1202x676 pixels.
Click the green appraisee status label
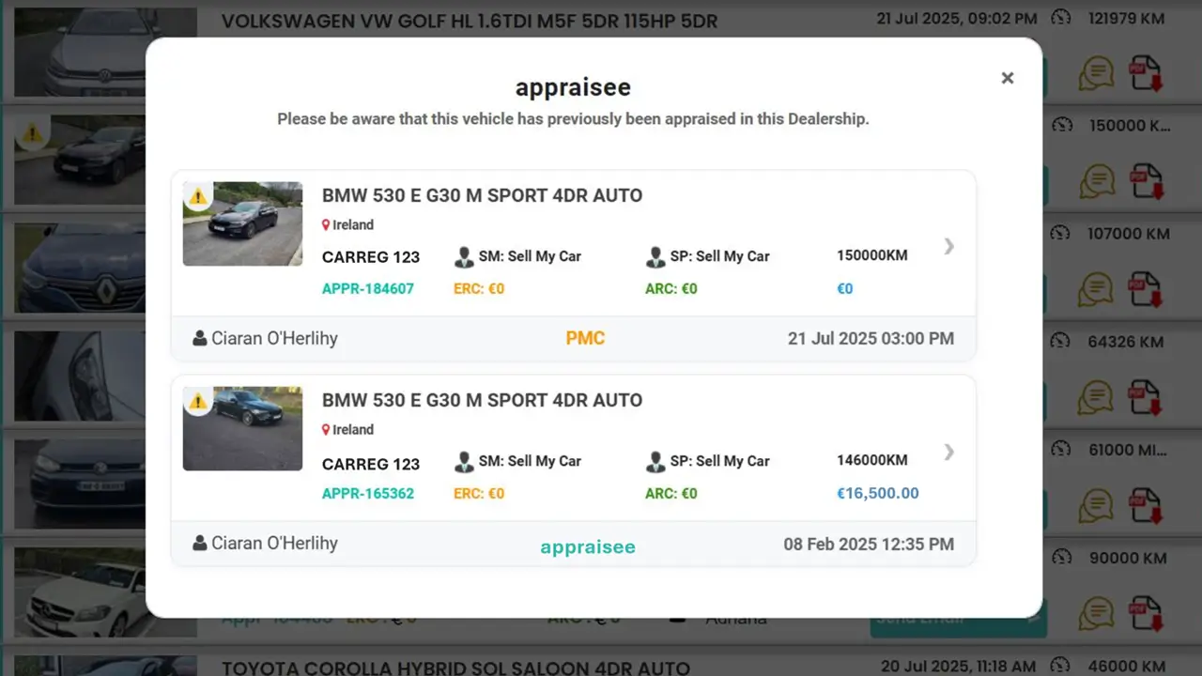[x=588, y=546]
